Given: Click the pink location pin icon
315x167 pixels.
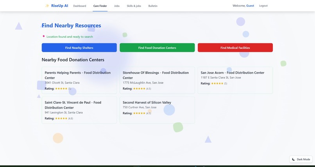Looking at the screenshot, I should click(x=44, y=37).
